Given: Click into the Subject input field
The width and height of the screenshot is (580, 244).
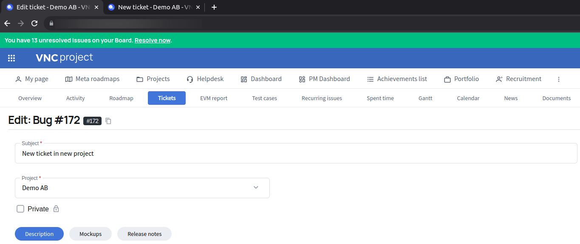Looking at the screenshot, I should click(x=296, y=154).
